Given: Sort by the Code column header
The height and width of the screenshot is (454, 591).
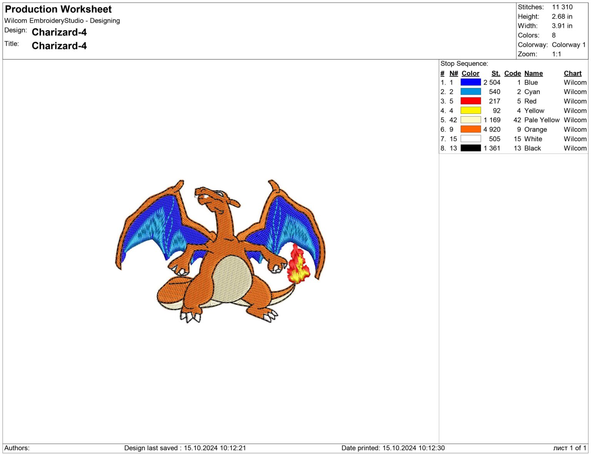Looking at the screenshot, I should pos(512,73).
